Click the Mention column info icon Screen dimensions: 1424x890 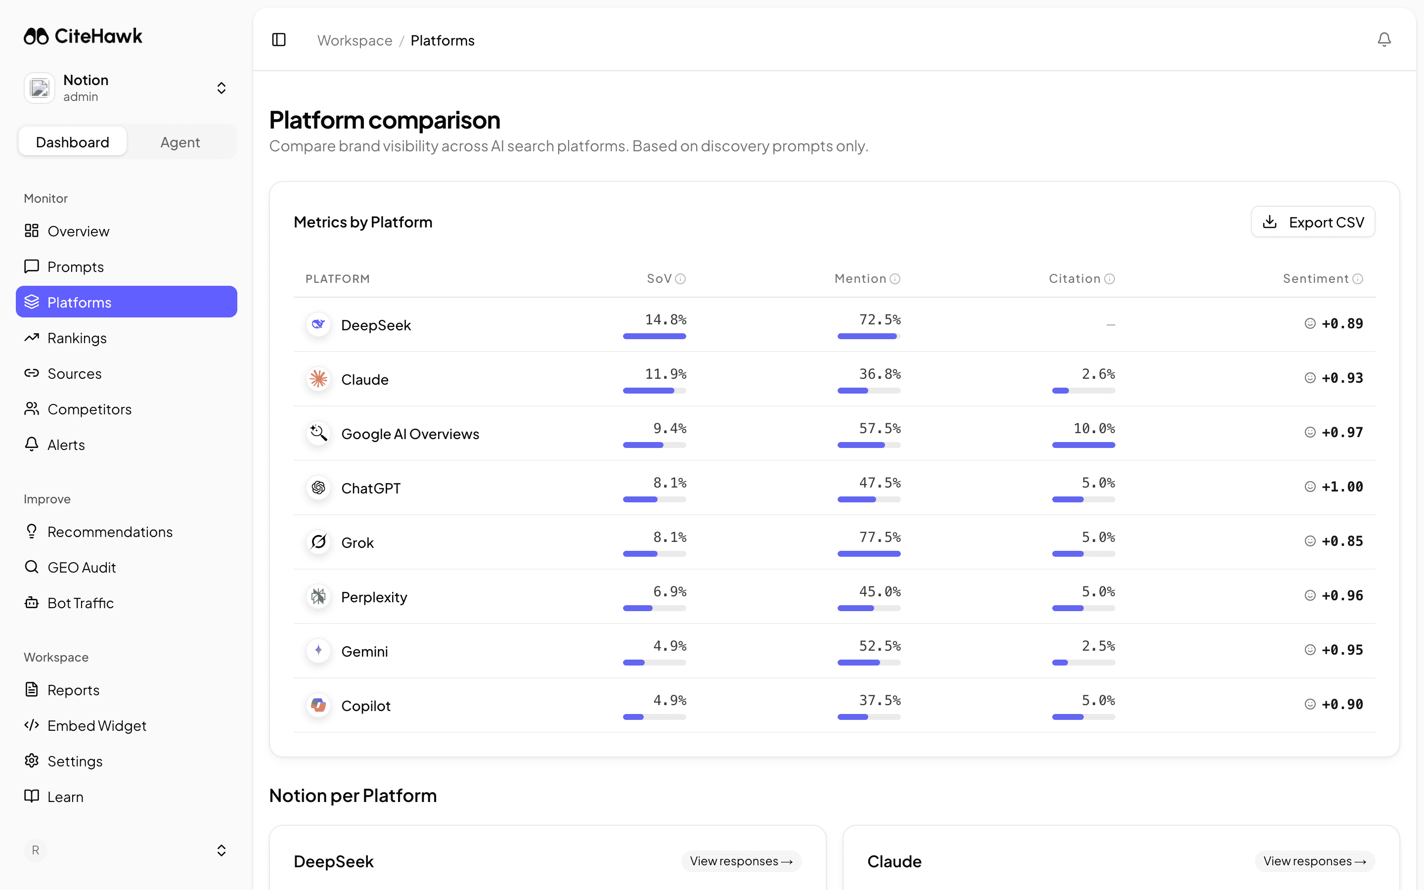pyautogui.click(x=895, y=279)
